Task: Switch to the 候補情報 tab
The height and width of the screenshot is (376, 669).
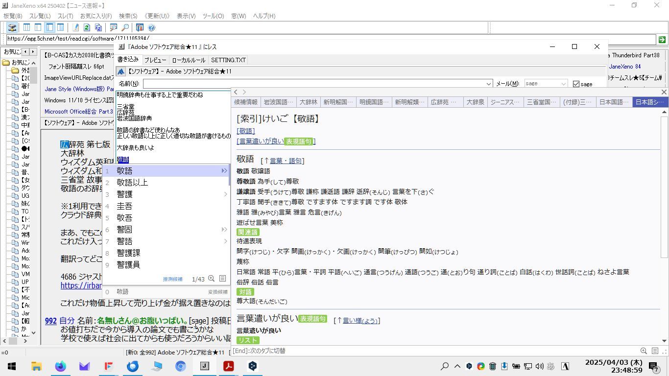Action: 246,102
